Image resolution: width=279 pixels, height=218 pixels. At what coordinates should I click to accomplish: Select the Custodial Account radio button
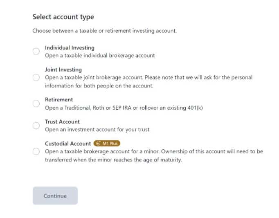tap(36, 152)
